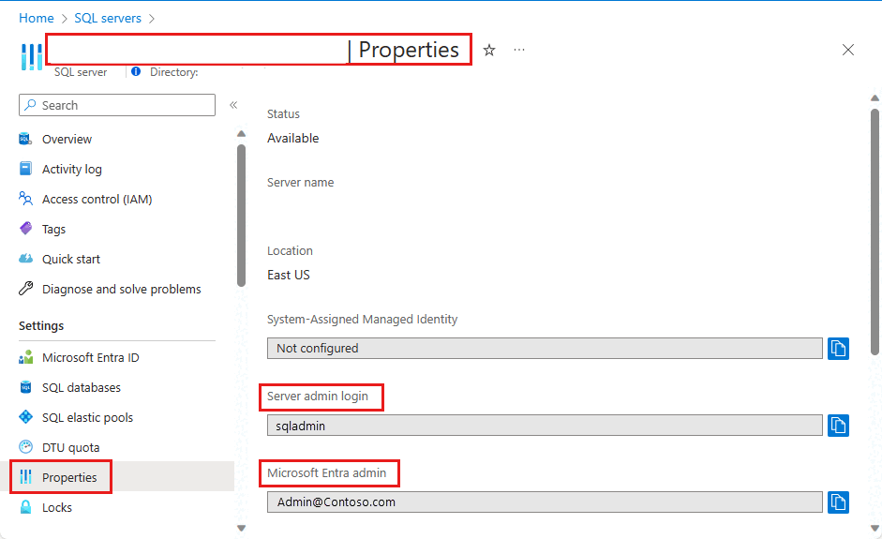
Task: Click the main pane vertical scrollbar
Action: click(875, 232)
